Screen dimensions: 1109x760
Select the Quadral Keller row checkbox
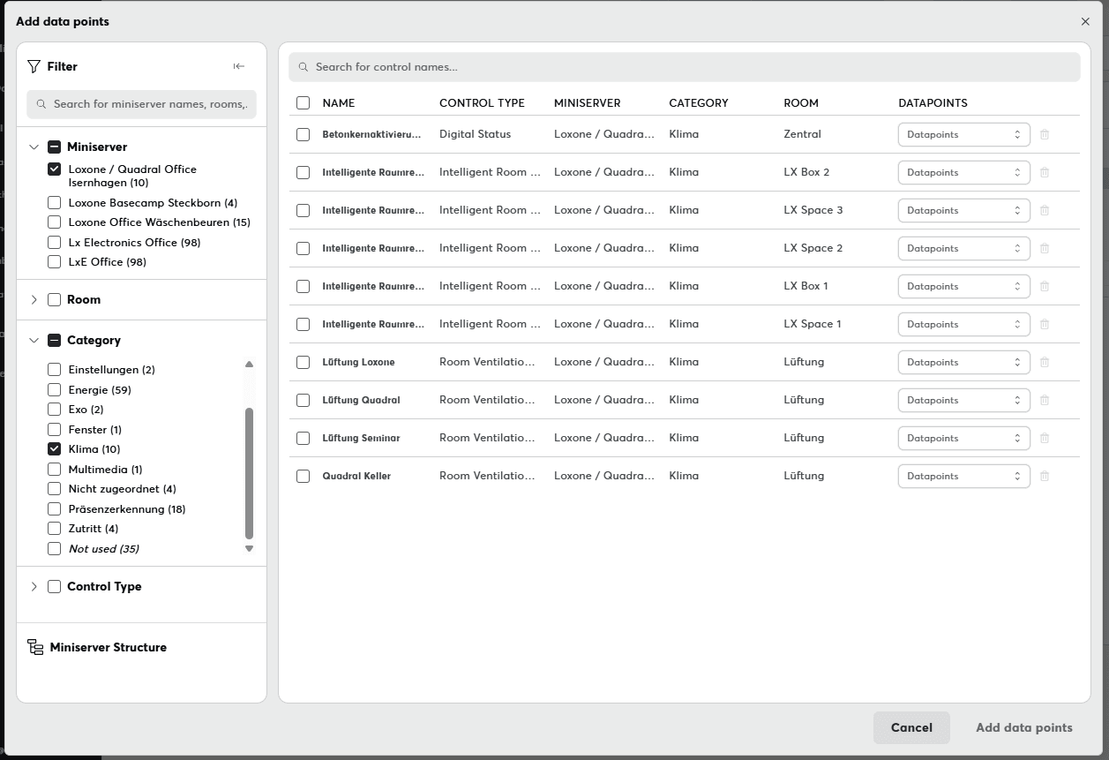click(x=303, y=476)
